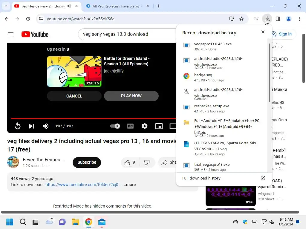This screenshot has width=306, height=229.
Task: Mute the tab using the speaker icon
Action: point(69,6)
